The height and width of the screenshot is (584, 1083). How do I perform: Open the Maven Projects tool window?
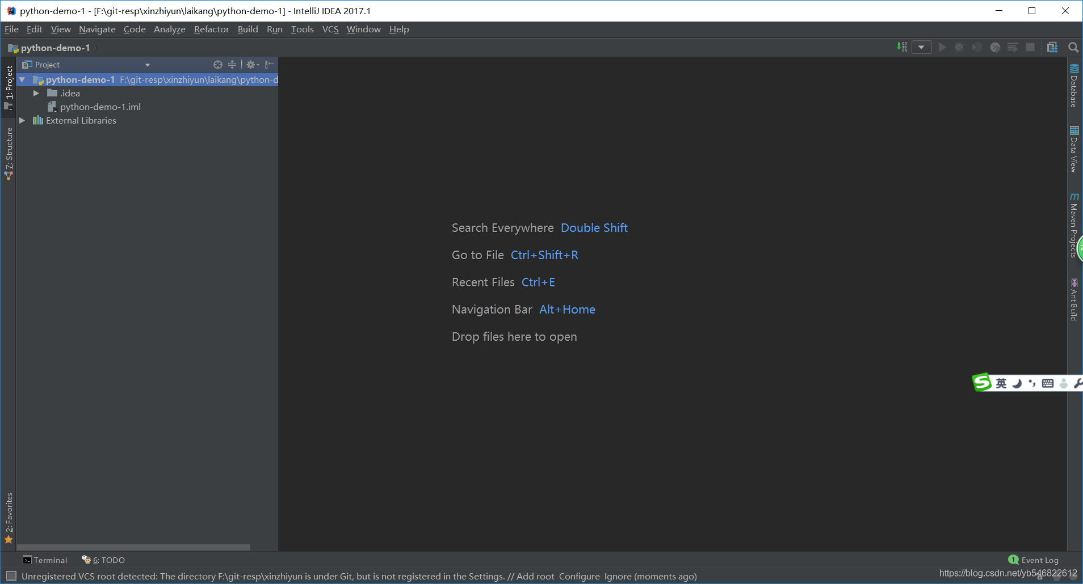(x=1074, y=225)
